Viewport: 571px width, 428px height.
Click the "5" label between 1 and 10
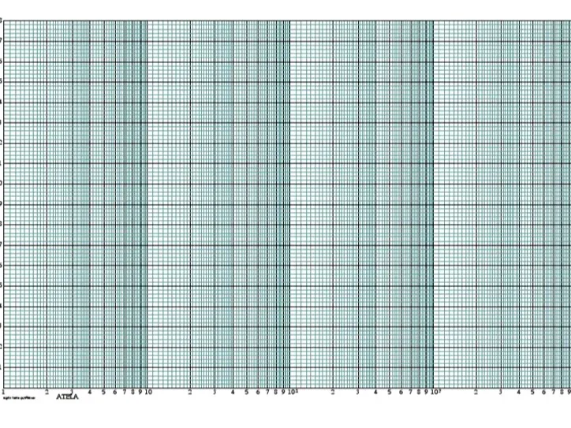[103, 392]
